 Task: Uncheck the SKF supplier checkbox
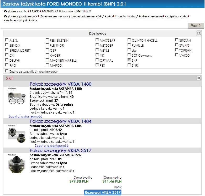129,60
